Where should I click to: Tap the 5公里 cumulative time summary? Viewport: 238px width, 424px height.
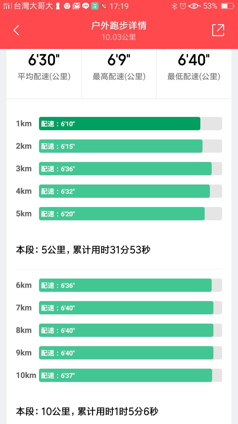[83, 250]
